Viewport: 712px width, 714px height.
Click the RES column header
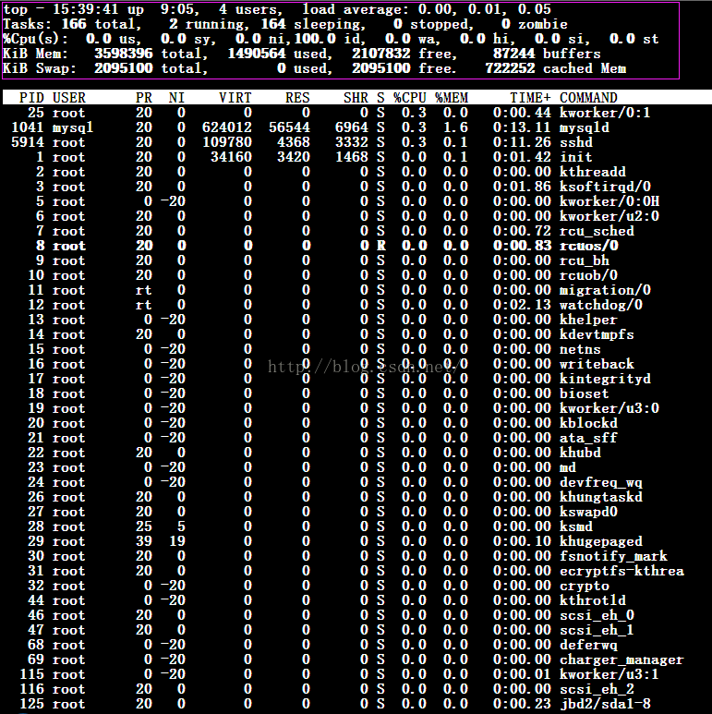297,97
